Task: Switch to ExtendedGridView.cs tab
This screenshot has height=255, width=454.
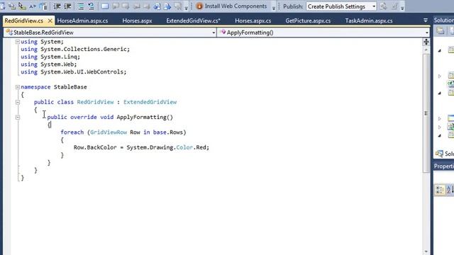Action: point(193,21)
